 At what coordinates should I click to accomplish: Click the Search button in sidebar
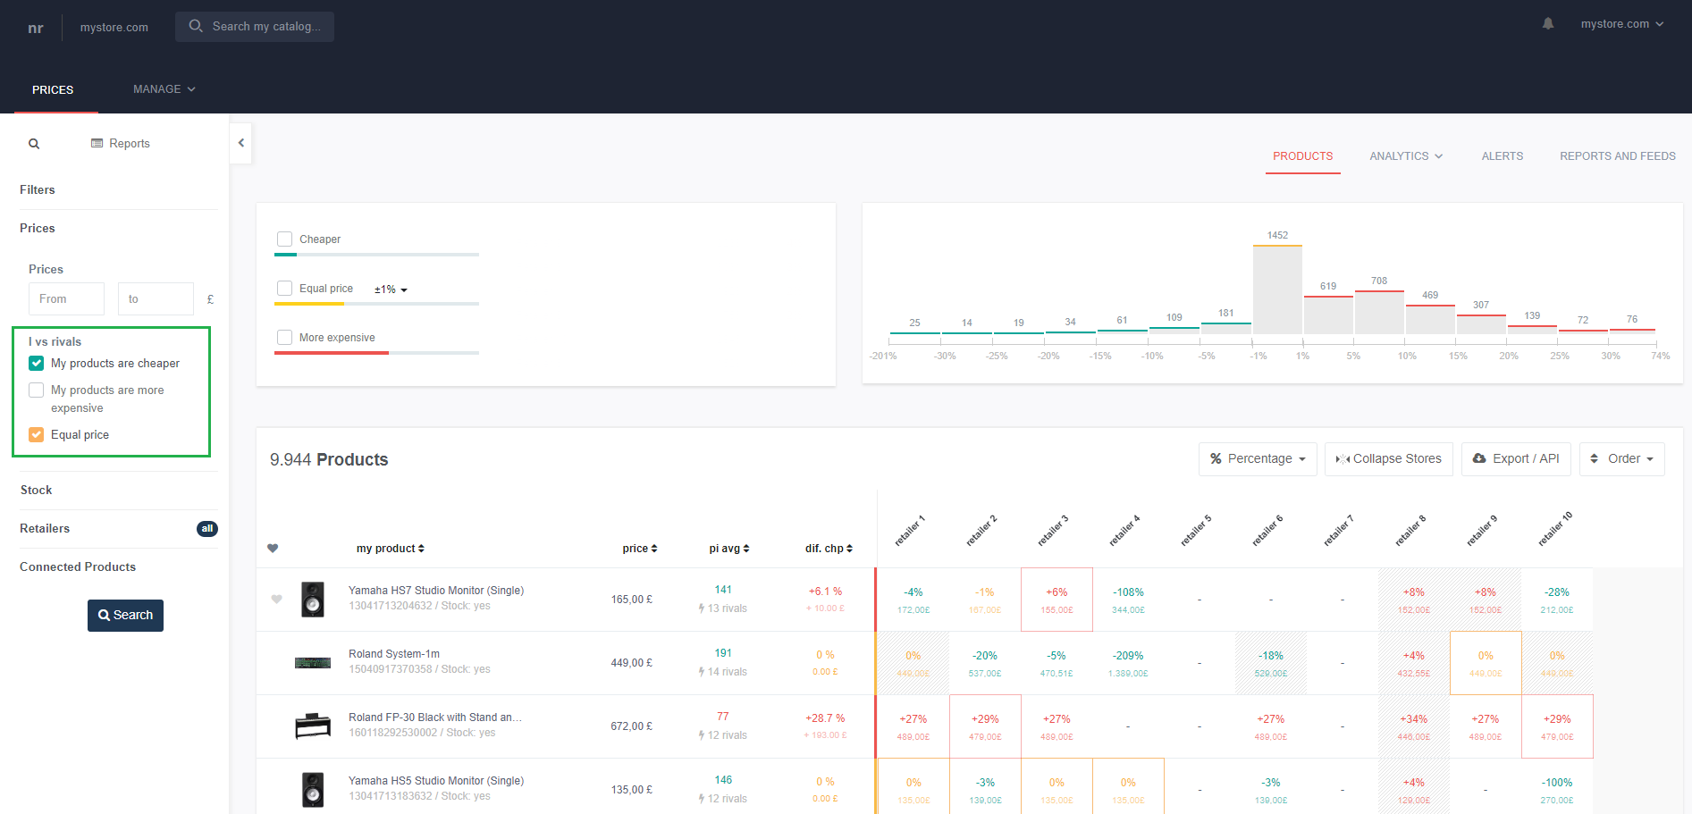(125, 616)
